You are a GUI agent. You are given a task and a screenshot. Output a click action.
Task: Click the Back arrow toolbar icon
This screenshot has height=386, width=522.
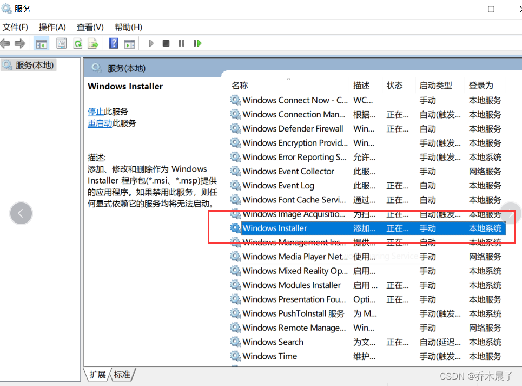(x=5, y=43)
